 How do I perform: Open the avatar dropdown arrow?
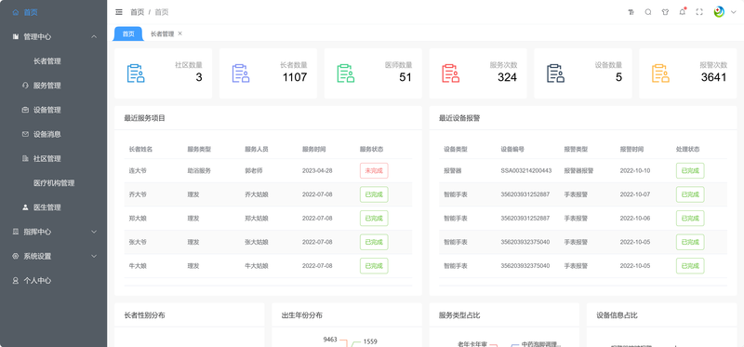734,13
